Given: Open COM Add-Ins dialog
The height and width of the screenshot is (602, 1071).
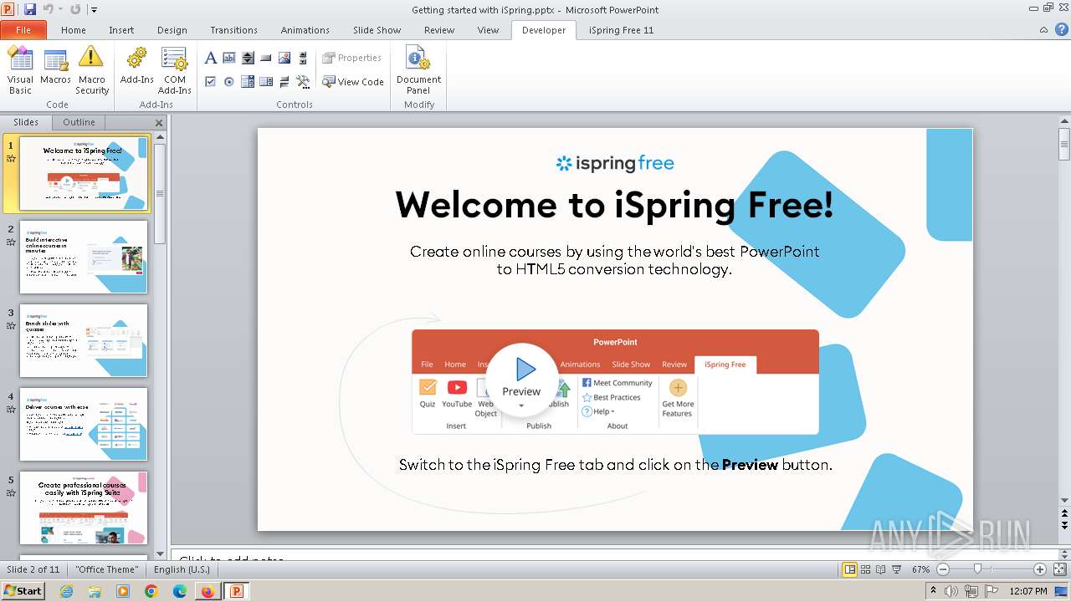Looking at the screenshot, I should [175, 70].
